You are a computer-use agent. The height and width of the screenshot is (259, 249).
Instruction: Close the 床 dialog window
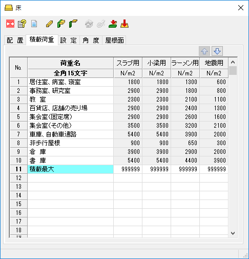[241, 8]
